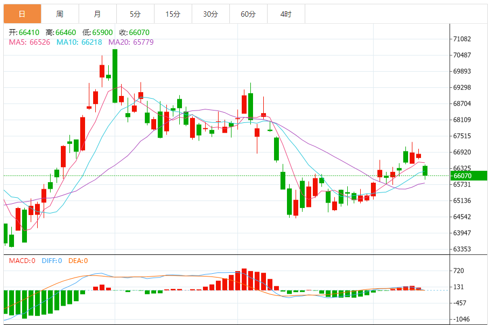Click the MACD:0 indicator label
Screen dimensions: 491x325
click(x=22, y=261)
